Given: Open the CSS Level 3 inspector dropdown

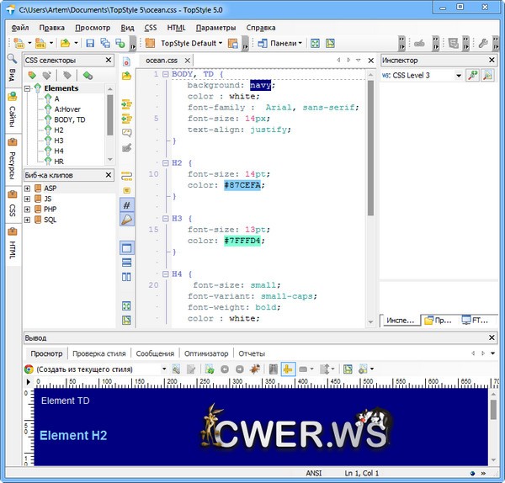Looking at the screenshot, I should point(459,76).
